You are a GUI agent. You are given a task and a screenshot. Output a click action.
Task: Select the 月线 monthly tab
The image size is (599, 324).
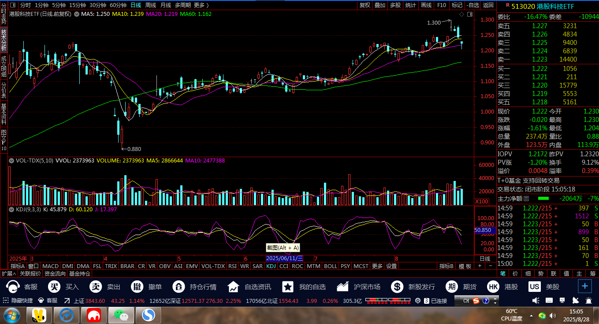[166, 5]
